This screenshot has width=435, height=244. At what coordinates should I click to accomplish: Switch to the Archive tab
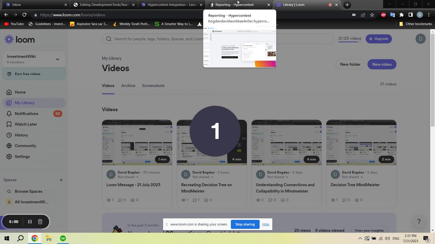point(128,86)
